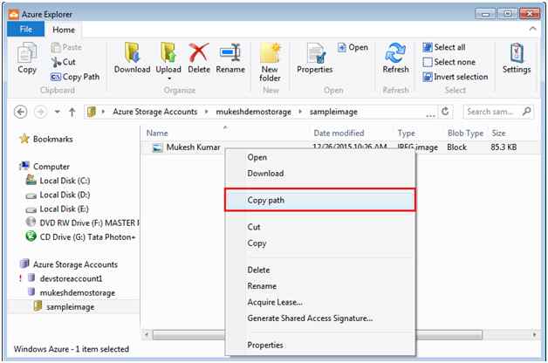Viewport: 548px width, 363px height.
Task: Click the Upload ribbon icon
Action: [168, 58]
